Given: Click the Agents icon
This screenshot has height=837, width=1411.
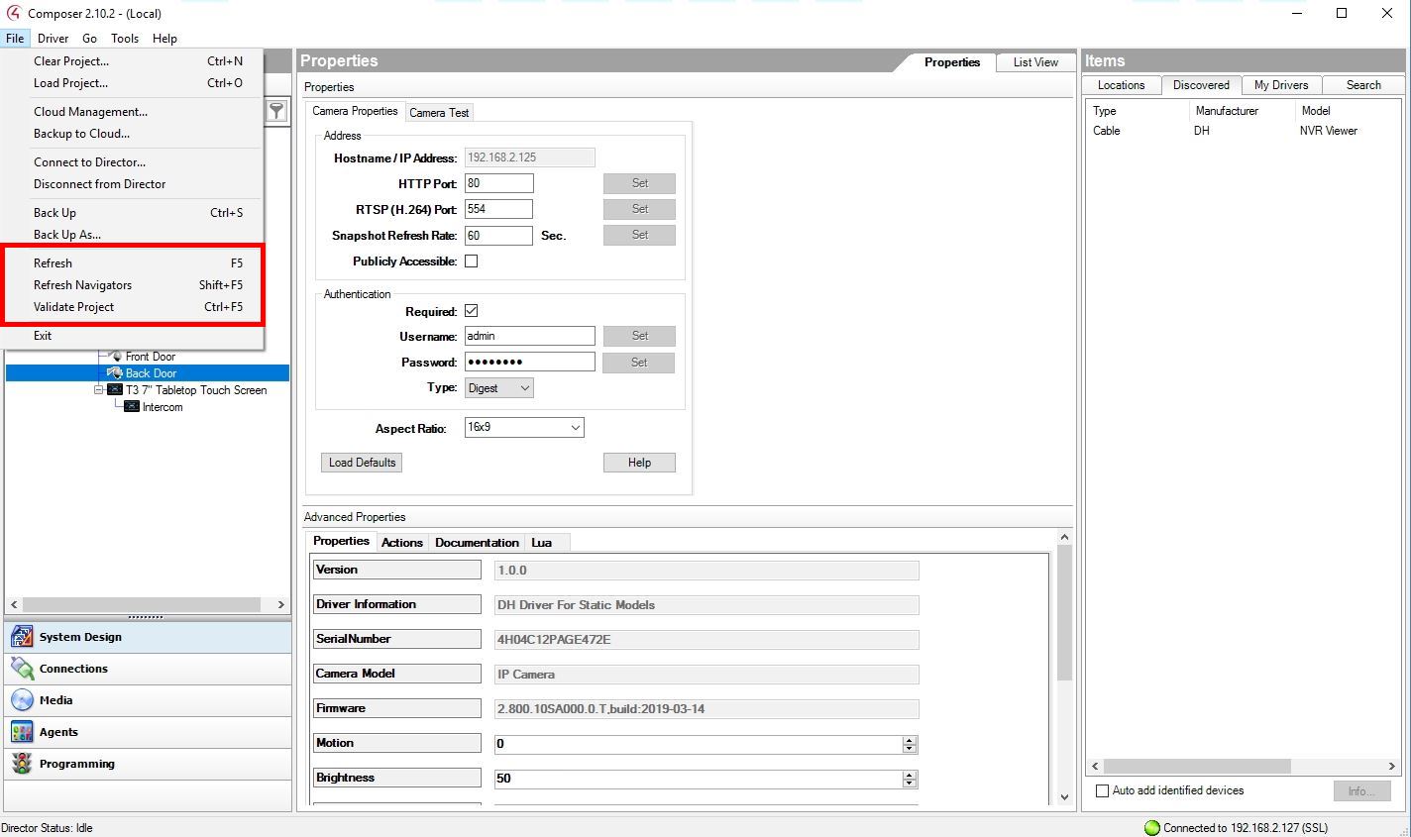Looking at the screenshot, I should tap(22, 732).
